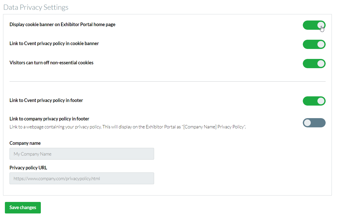Viewport: 339px width, 215px height.
Task: Toggle Cvent privacy policy link in footer
Action: pos(314,101)
